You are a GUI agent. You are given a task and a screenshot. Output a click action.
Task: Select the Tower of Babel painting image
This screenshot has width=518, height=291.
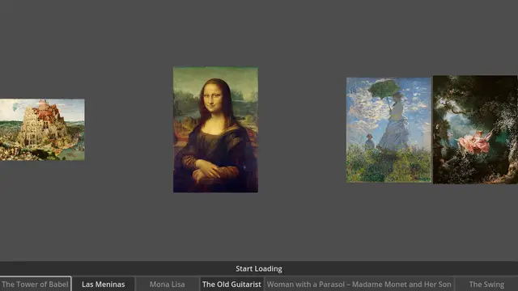point(42,129)
